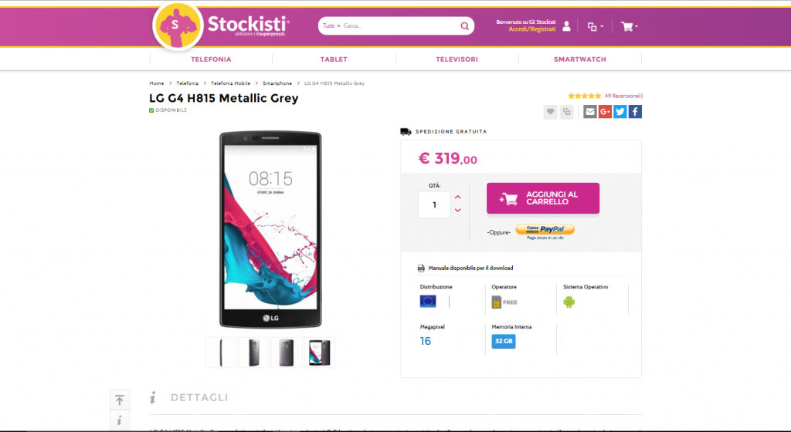The image size is (791, 432).
Task: Click the search magnifier icon
Action: [x=465, y=26]
